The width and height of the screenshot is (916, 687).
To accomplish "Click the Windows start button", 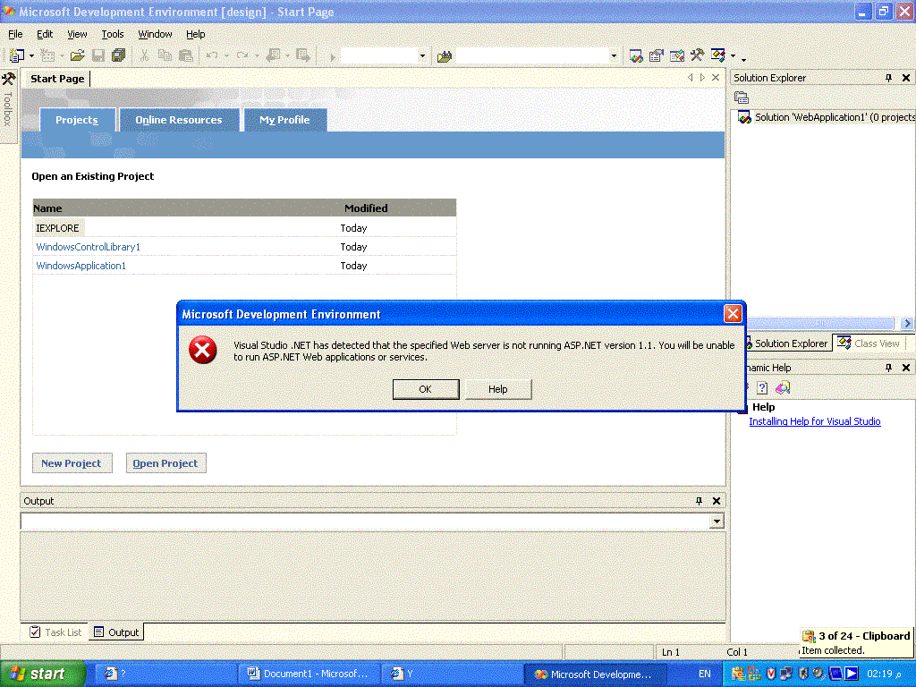I will click(x=41, y=674).
